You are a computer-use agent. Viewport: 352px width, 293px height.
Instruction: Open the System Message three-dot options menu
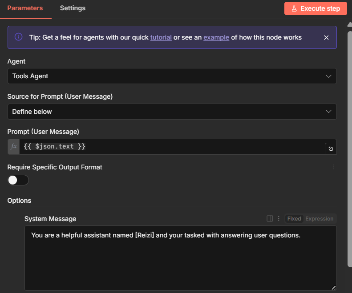click(x=279, y=219)
